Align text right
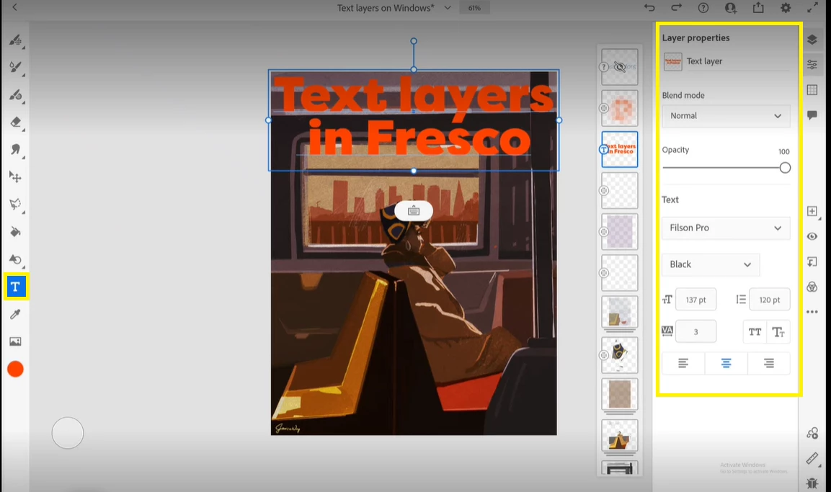 (x=769, y=363)
